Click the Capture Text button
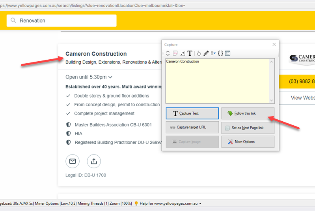This screenshot has height=211, width=315. click(x=192, y=113)
